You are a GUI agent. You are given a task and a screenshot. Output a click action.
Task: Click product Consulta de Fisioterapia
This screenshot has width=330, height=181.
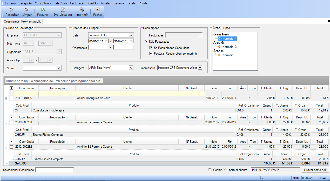pyautogui.click(x=48, y=110)
